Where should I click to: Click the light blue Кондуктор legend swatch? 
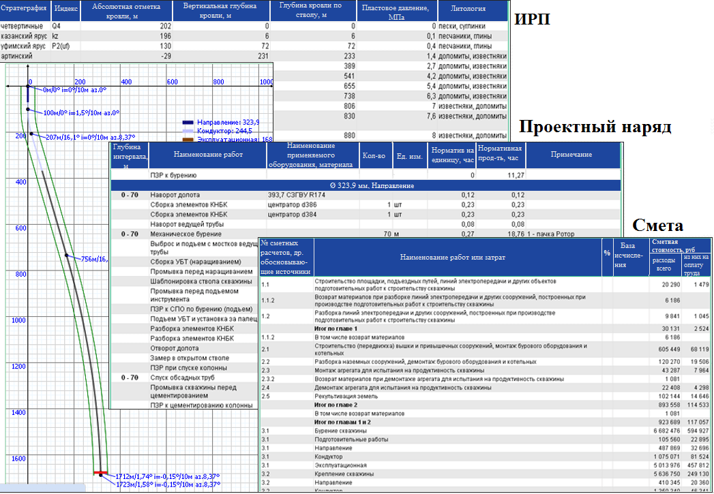[x=188, y=131]
